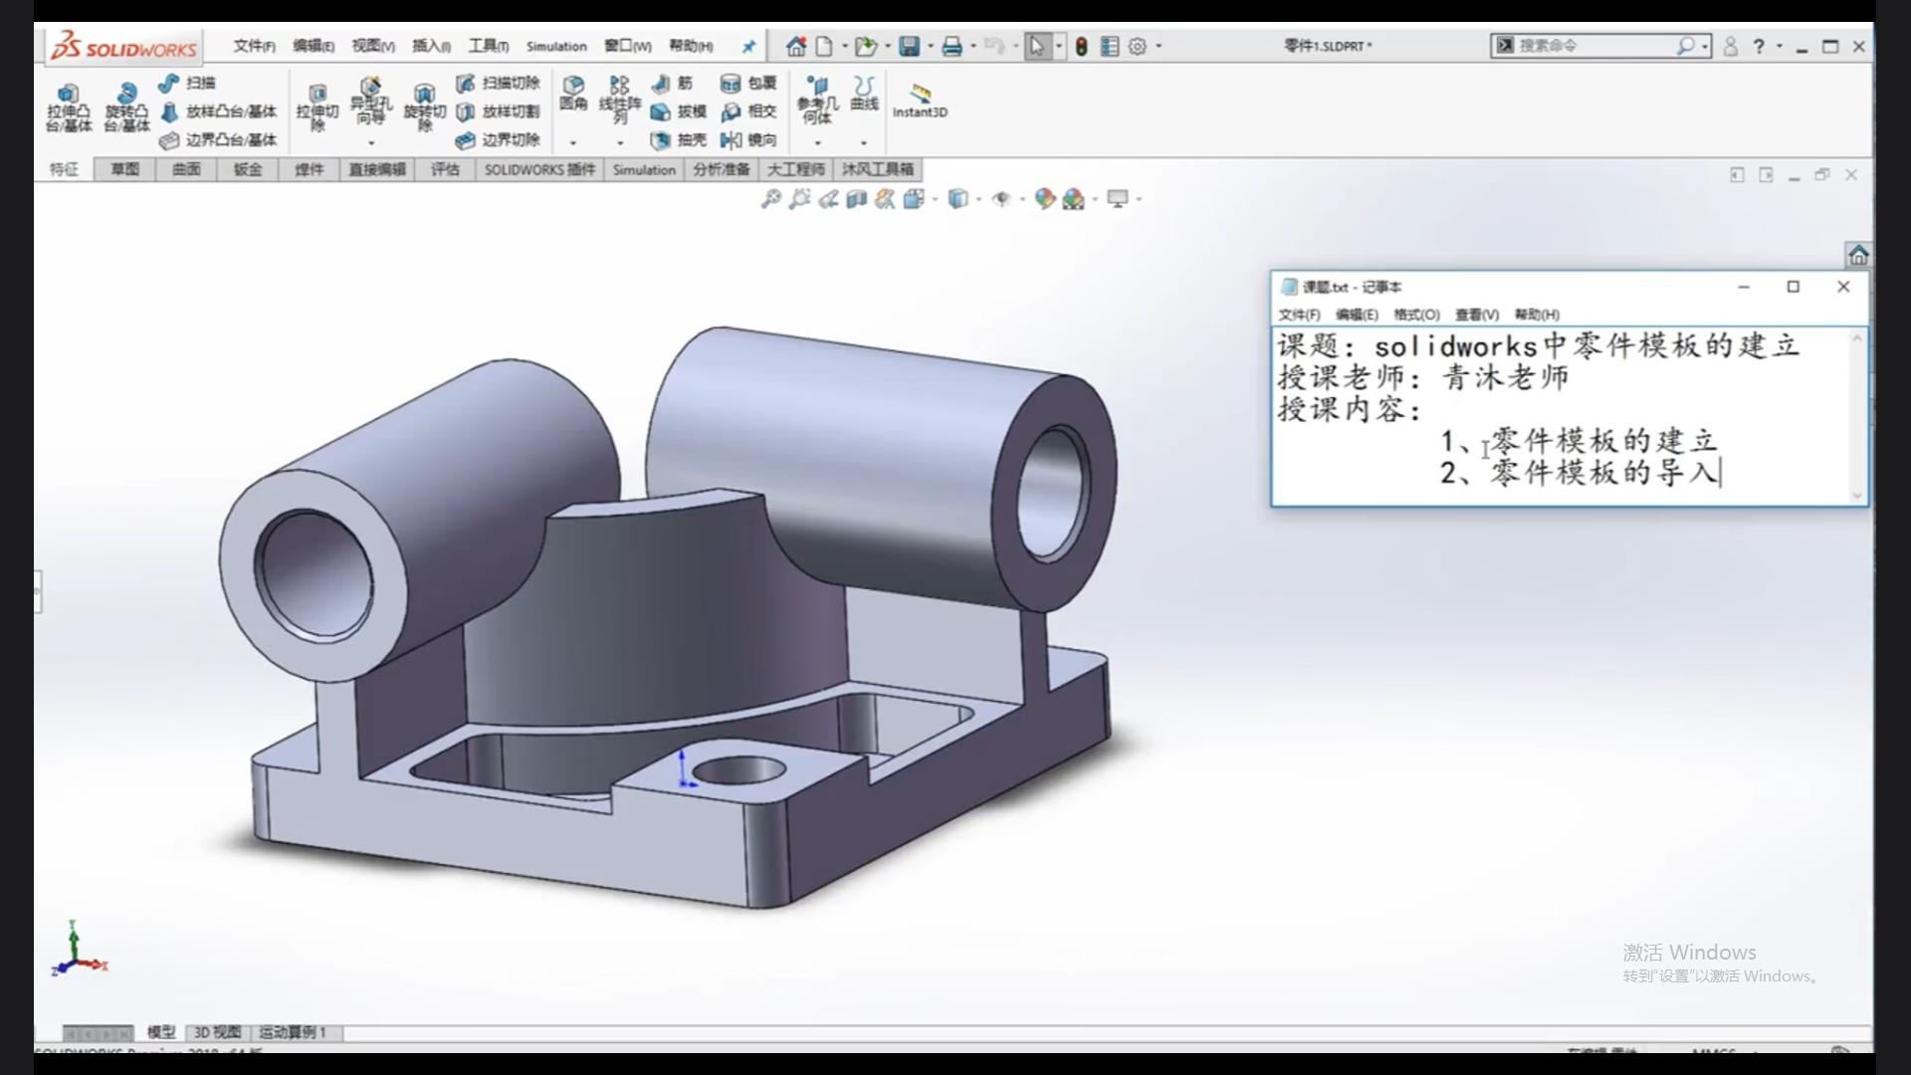Switch to the 钣金 sheet metal tab

pos(248,169)
